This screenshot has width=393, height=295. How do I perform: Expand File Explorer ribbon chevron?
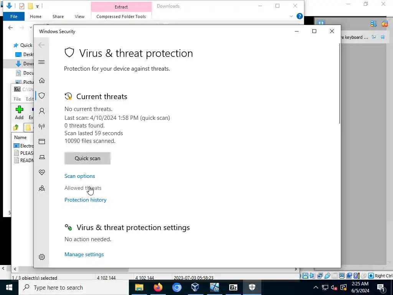[x=291, y=16]
